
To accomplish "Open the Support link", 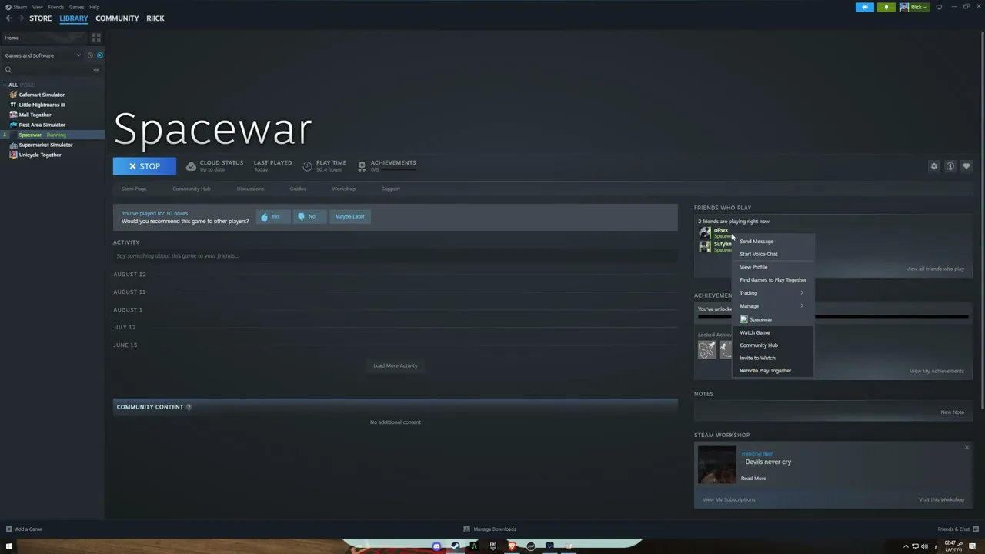I will 391,189.
